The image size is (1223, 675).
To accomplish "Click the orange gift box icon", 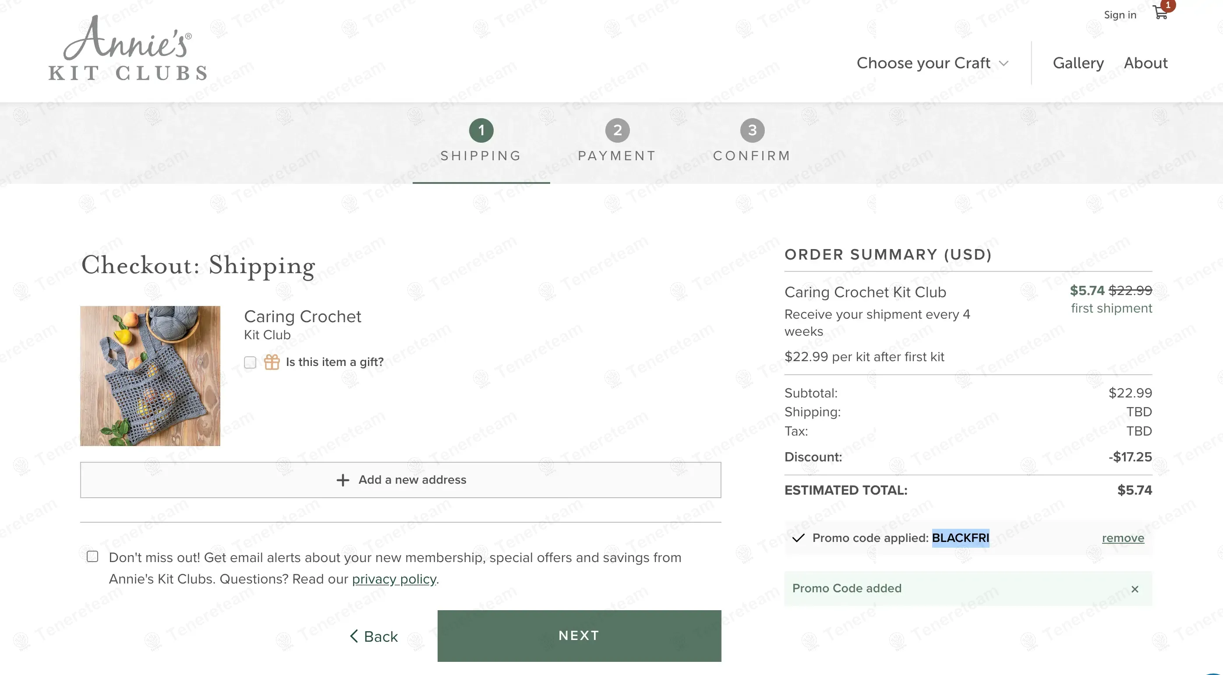I will tap(272, 362).
